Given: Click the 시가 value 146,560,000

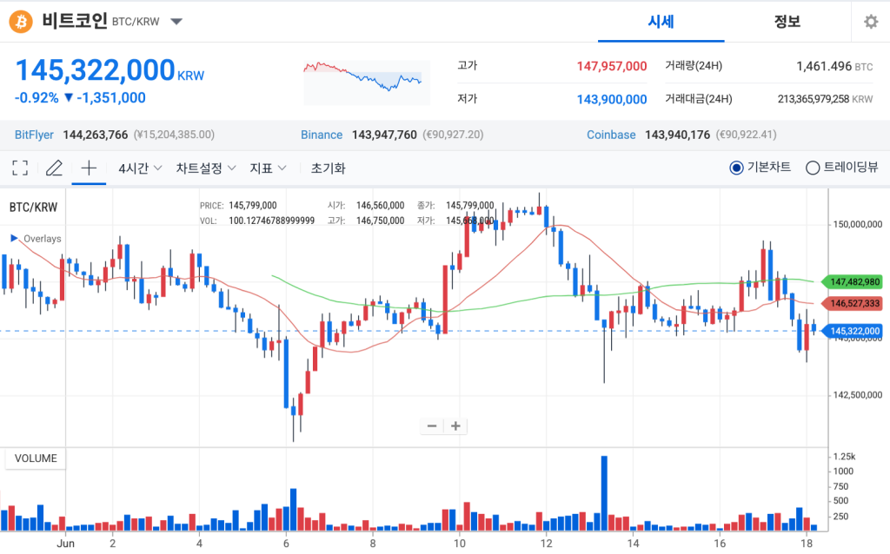Looking at the screenshot, I should click(381, 205).
